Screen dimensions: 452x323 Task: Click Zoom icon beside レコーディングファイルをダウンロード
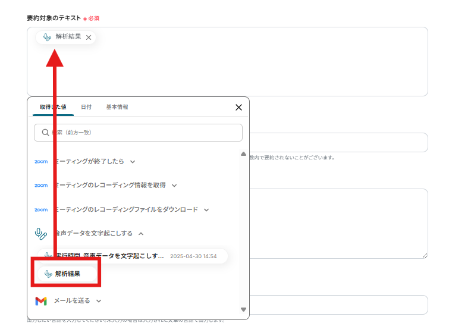tap(41, 209)
